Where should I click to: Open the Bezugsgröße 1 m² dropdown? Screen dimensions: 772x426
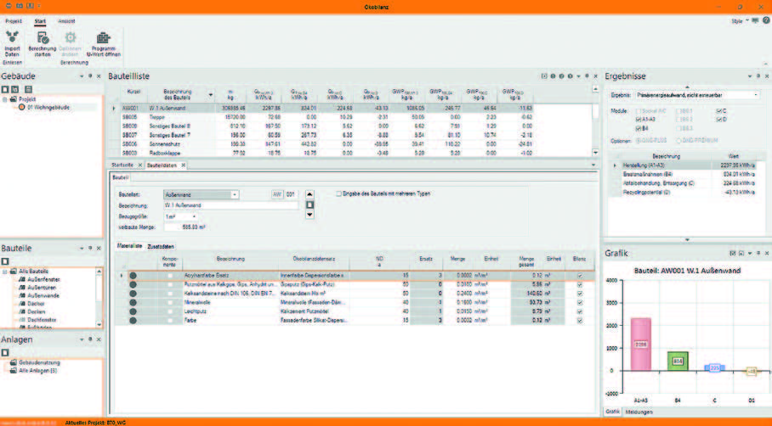pos(194,216)
